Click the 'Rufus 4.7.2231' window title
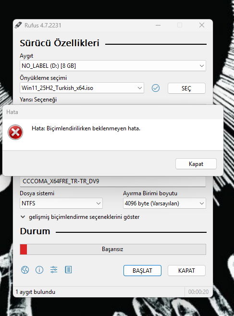 [43, 25]
